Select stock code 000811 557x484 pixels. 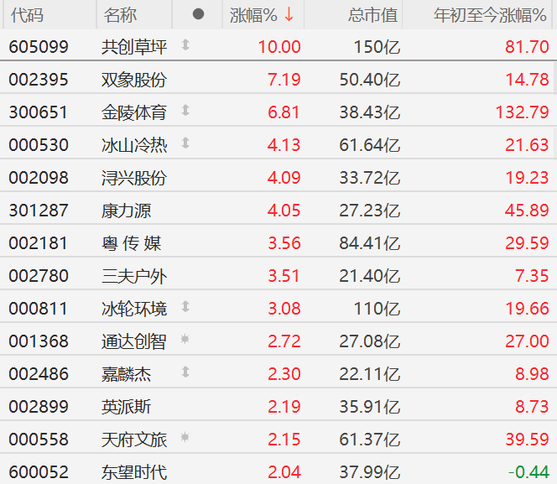(38, 309)
